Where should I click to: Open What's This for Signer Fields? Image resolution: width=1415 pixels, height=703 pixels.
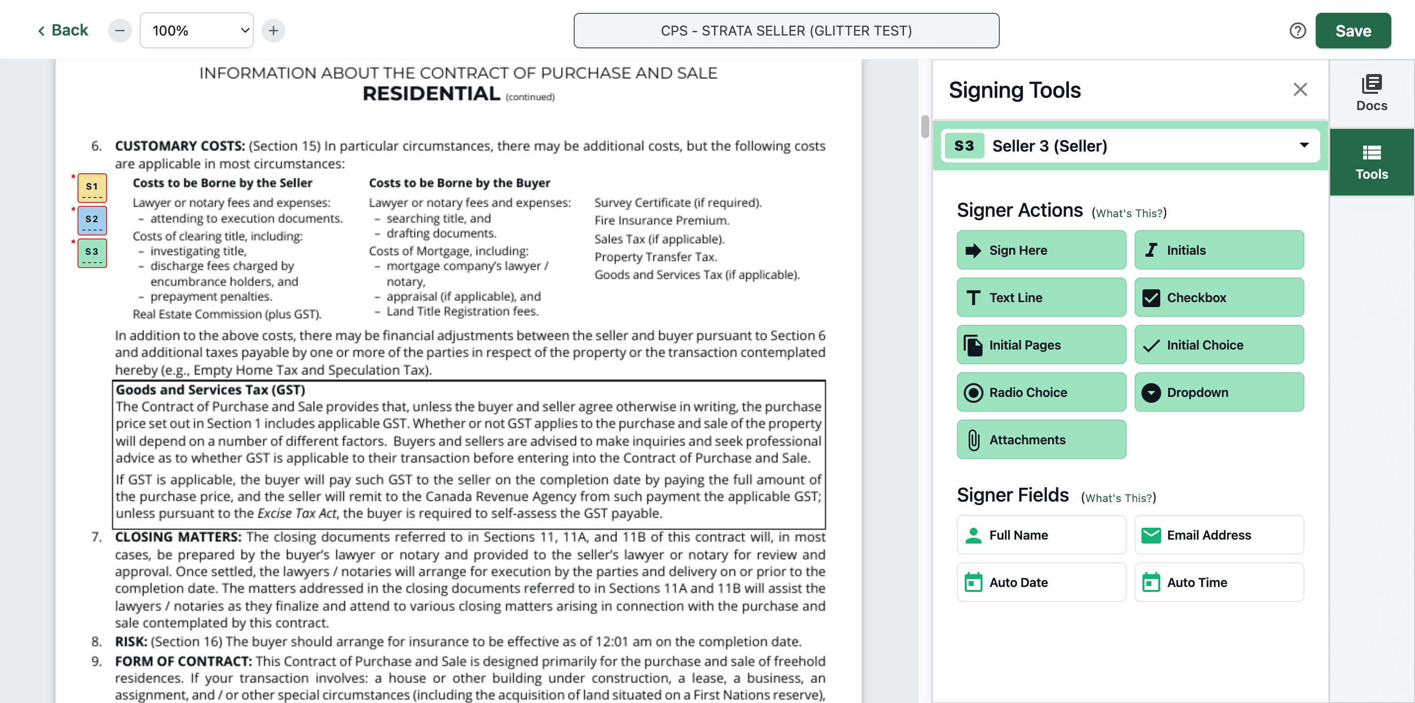(x=1118, y=498)
